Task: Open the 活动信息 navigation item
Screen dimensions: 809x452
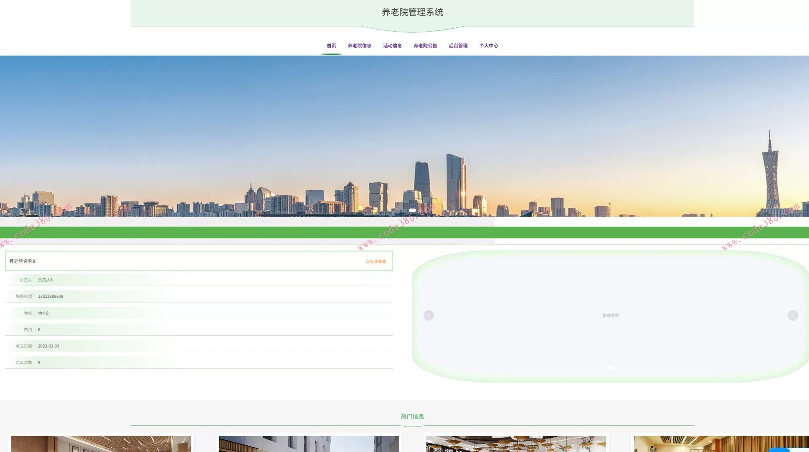Action: [x=392, y=45]
